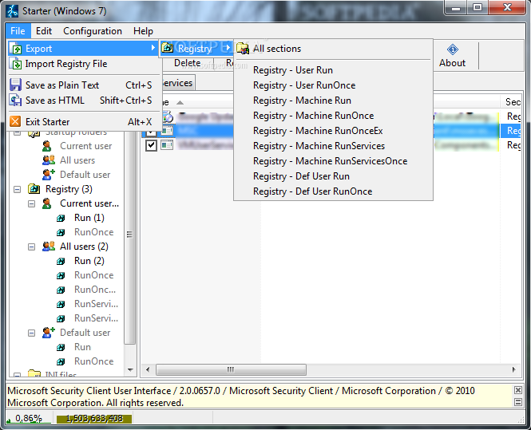This screenshot has height=430, width=531.
Task: Select RunOnce under Current user
Action: coord(93,232)
